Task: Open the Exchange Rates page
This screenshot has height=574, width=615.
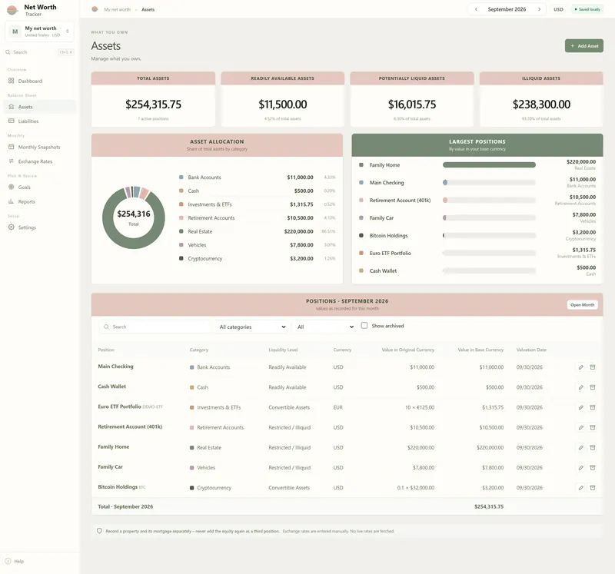Action: click(39, 161)
